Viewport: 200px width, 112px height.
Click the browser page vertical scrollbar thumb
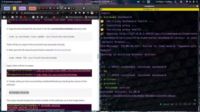98,56
